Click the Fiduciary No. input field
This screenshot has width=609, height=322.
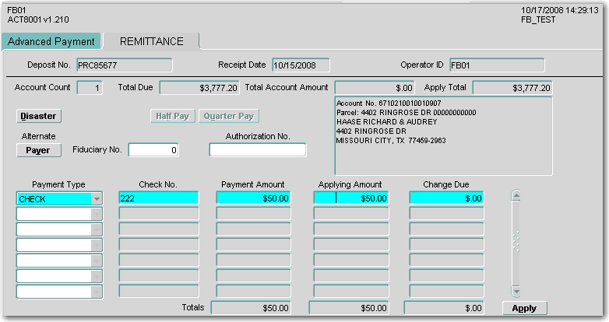coord(153,150)
